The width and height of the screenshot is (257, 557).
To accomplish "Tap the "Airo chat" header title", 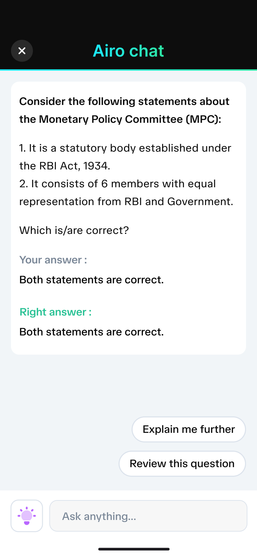I will (128, 51).
